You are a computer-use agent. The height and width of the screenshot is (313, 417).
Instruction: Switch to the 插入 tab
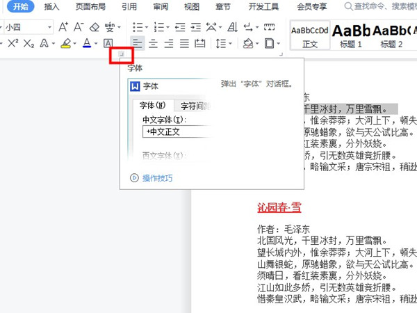coord(51,7)
